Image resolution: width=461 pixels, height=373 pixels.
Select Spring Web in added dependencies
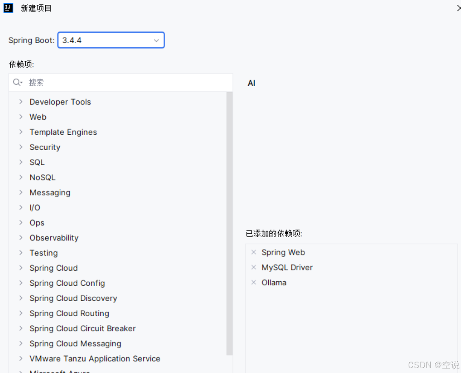click(x=283, y=252)
